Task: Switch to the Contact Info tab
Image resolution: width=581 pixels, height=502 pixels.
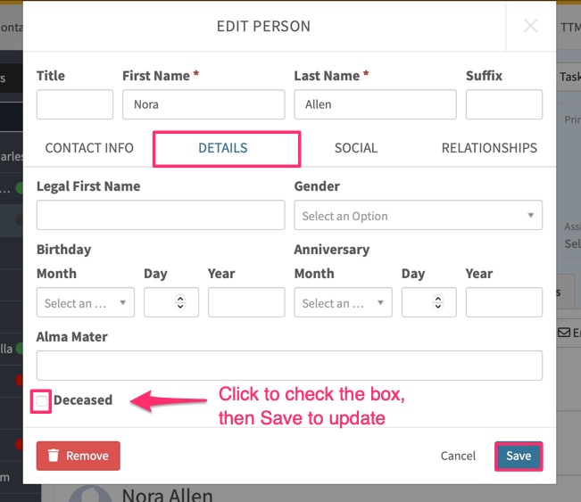Action: pyautogui.click(x=89, y=148)
